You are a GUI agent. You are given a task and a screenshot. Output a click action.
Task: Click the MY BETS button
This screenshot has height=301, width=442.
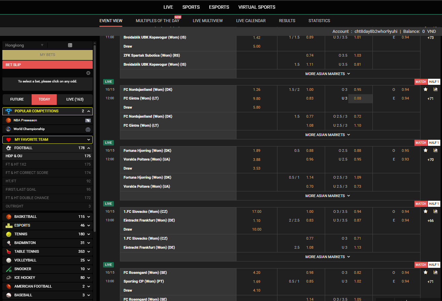click(x=47, y=55)
